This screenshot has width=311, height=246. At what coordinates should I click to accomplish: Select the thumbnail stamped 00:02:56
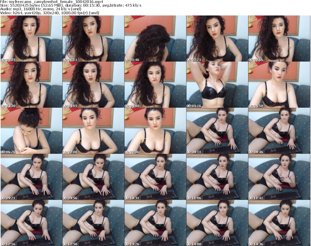[x=279, y=39]
